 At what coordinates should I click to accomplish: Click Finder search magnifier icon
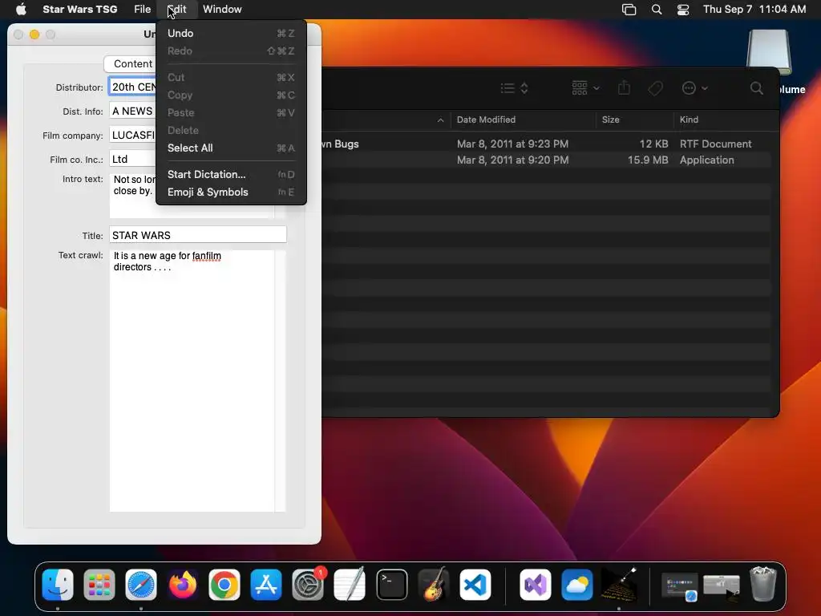point(756,88)
